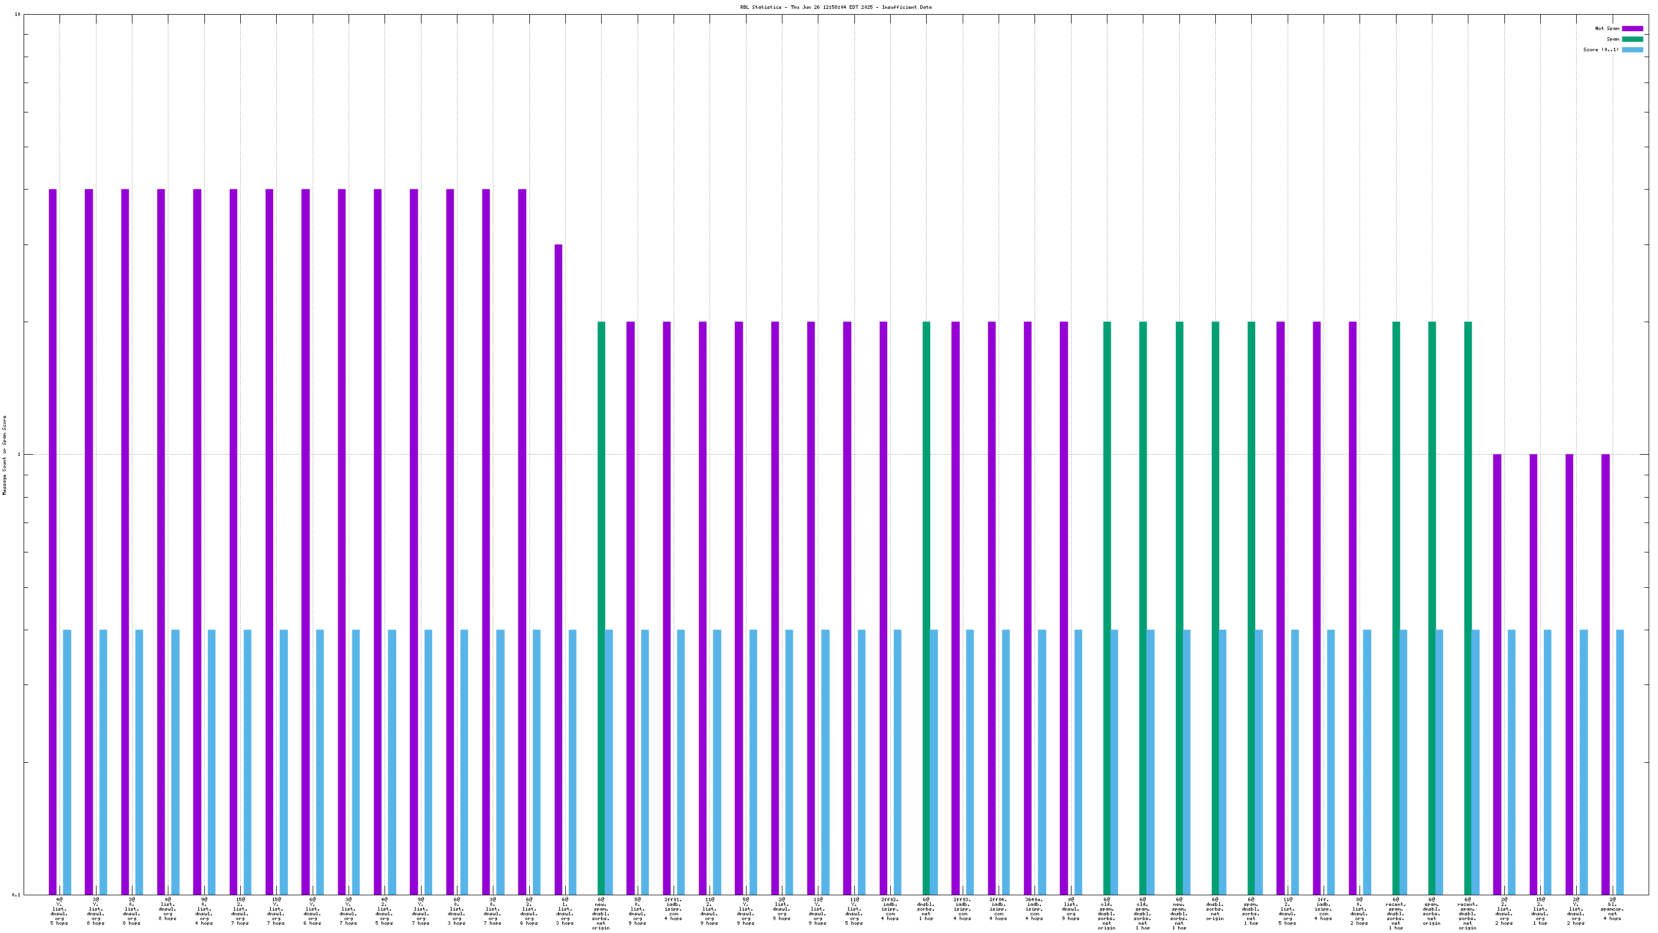Click the 'Score (0..1)' legend text
The image size is (1658, 933).
(1600, 49)
